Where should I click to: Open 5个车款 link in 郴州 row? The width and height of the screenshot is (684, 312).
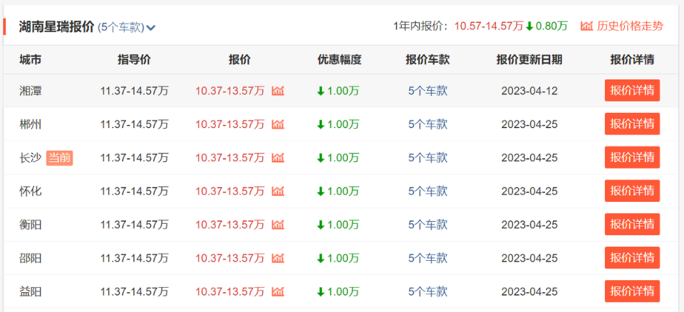click(x=427, y=124)
